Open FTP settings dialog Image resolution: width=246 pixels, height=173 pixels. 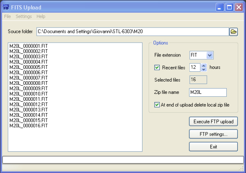[x=214, y=134]
